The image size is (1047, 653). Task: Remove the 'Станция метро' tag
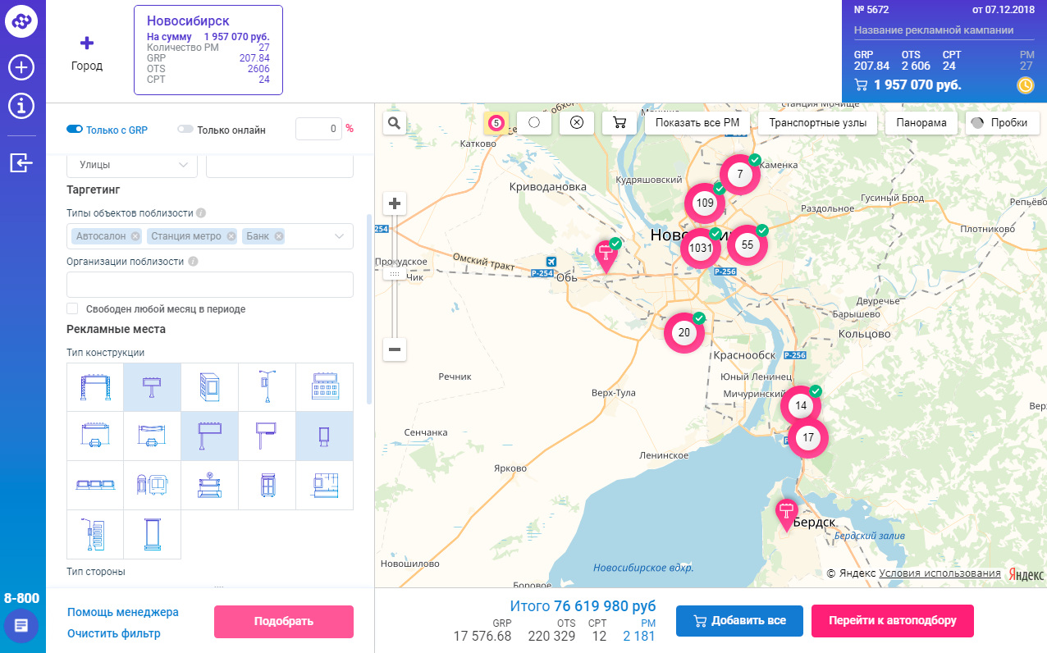click(231, 236)
